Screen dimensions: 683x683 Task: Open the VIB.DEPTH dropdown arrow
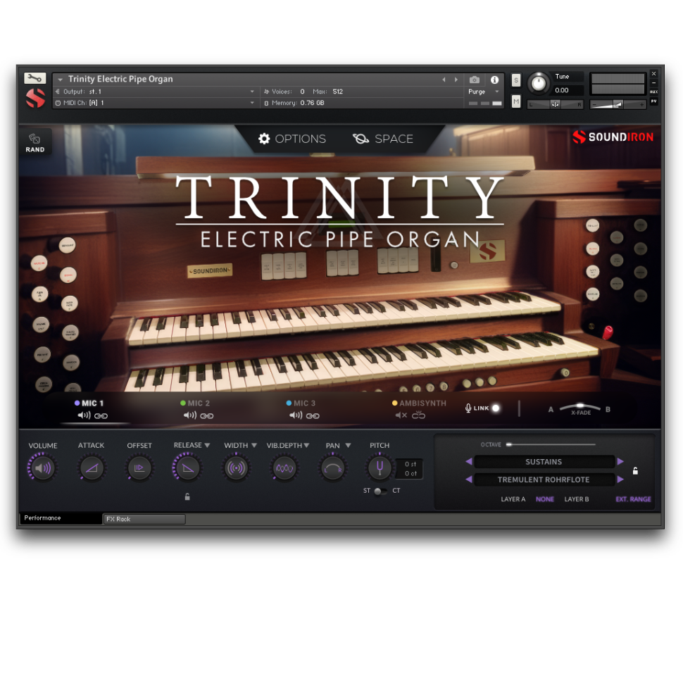[x=307, y=445]
